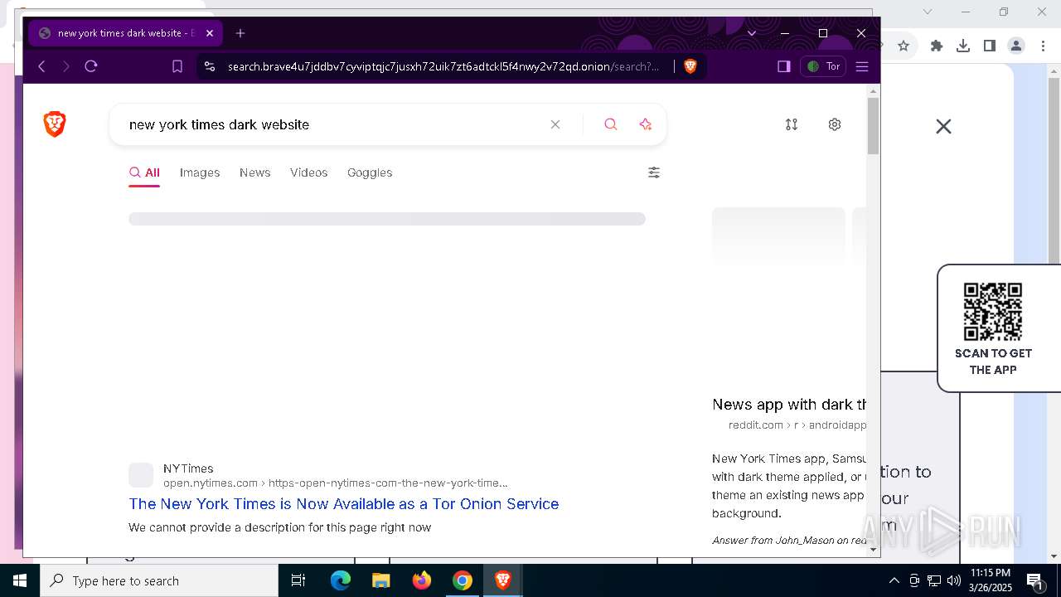Click the search query input field
The image size is (1061, 597).
click(x=332, y=124)
